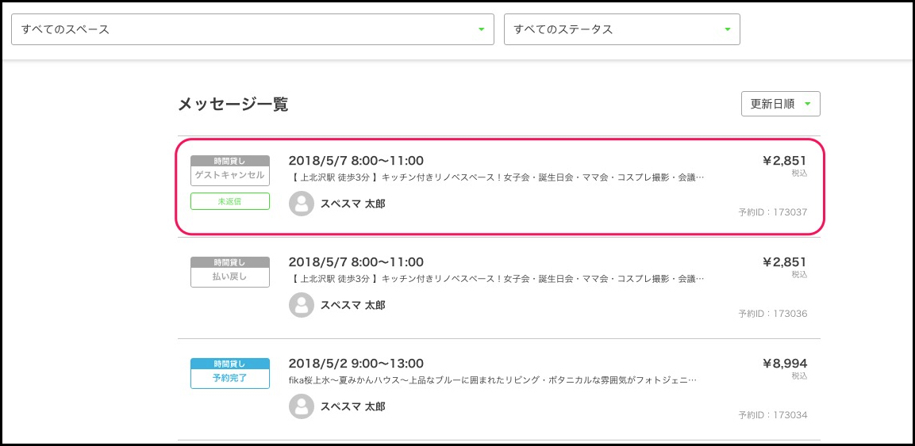Image resolution: width=915 pixels, height=446 pixels.
Task: Click green arrow on 更新日順 dropdown
Action: coord(807,104)
